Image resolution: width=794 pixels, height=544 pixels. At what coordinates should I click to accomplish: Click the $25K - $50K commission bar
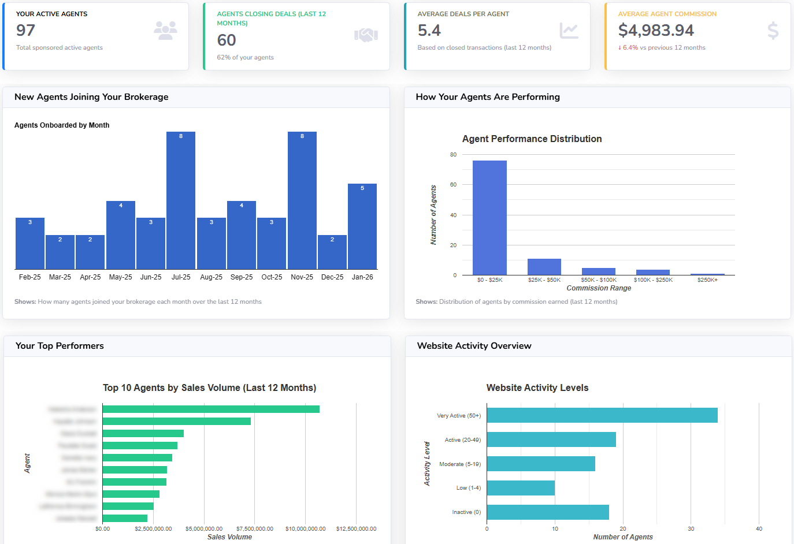pos(544,267)
